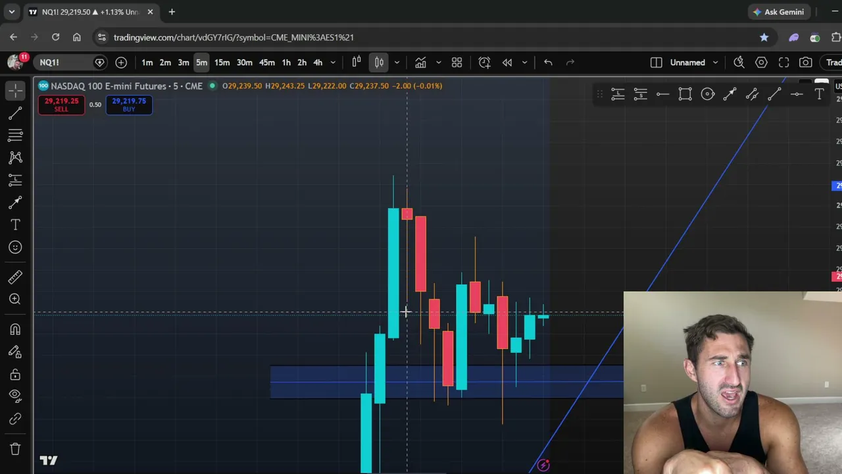Remove drawings with the trash icon
842x474 pixels.
[x=15, y=449]
